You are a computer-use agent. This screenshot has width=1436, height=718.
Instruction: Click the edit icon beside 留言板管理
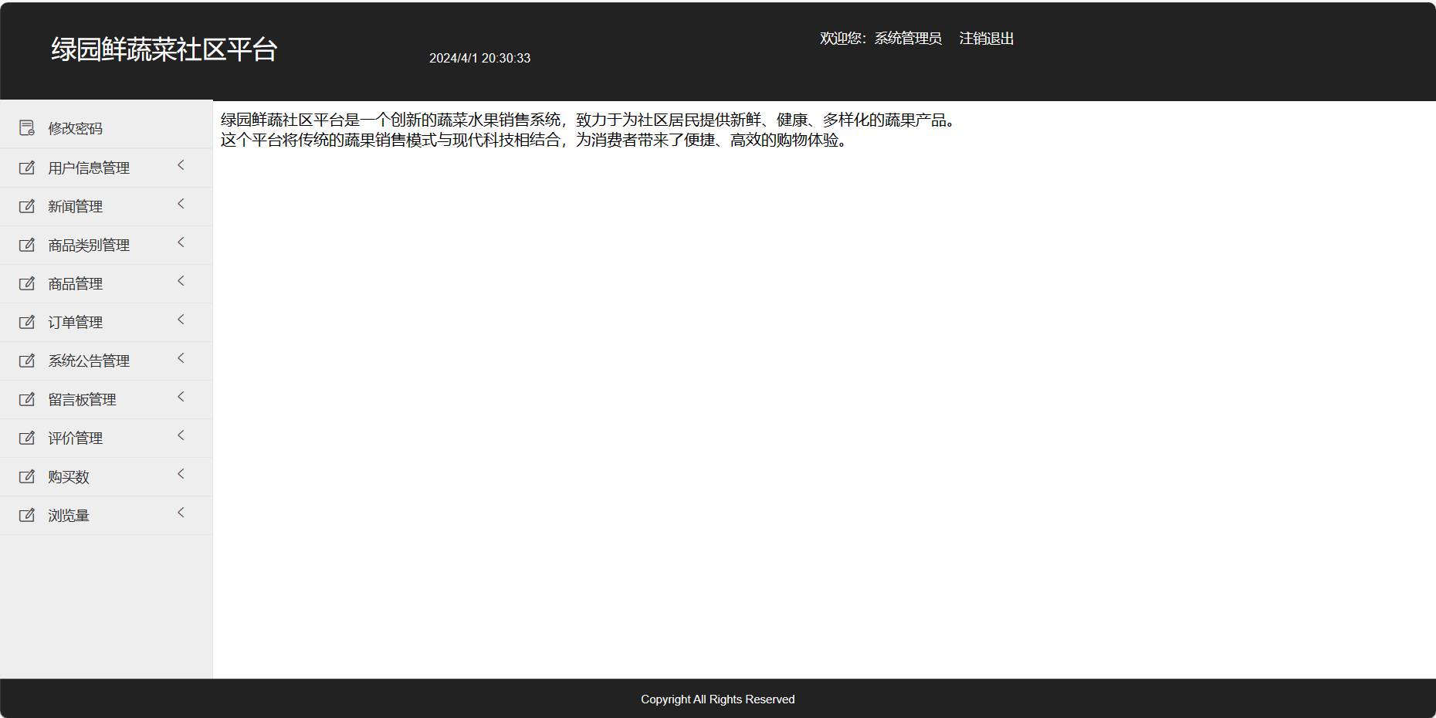[27, 399]
